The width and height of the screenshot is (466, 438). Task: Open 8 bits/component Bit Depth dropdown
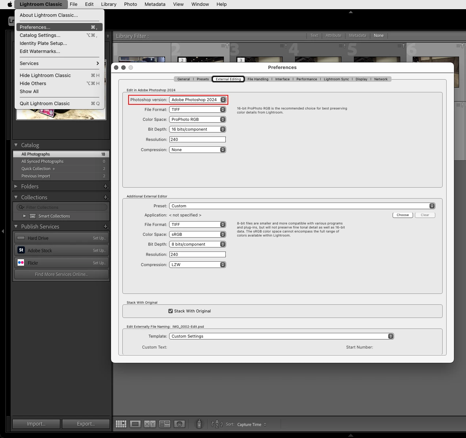(198, 244)
